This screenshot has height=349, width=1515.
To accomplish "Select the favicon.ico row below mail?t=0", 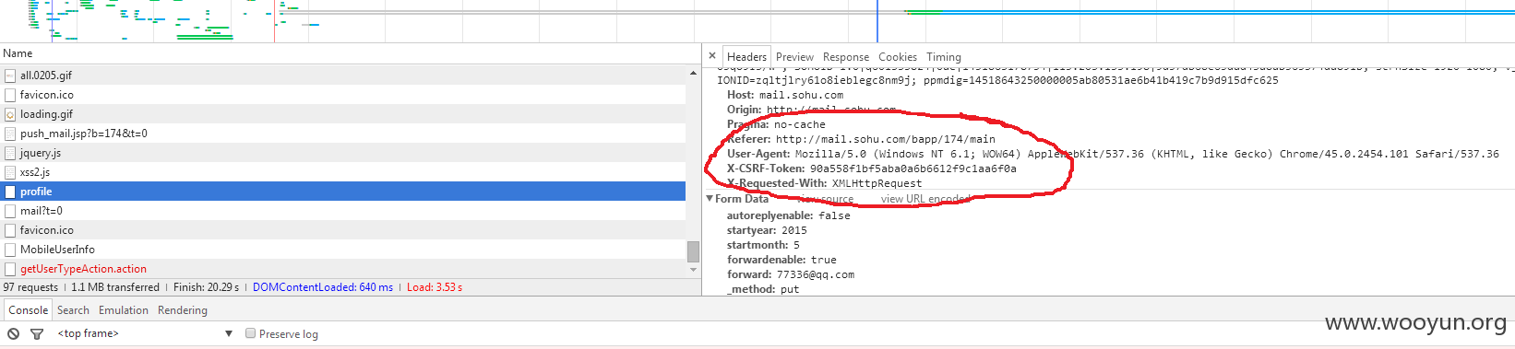I will click(342, 230).
